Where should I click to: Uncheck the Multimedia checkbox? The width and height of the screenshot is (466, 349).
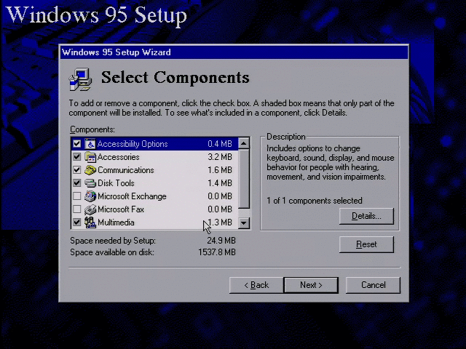tap(77, 222)
